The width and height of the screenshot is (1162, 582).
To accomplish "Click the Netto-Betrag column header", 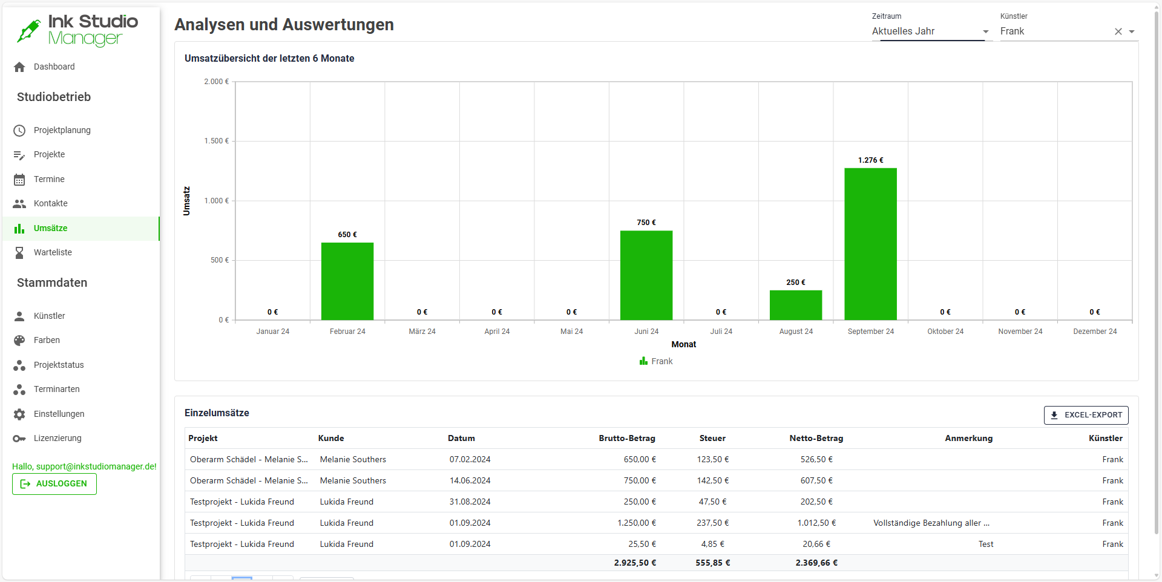I will 816,439.
